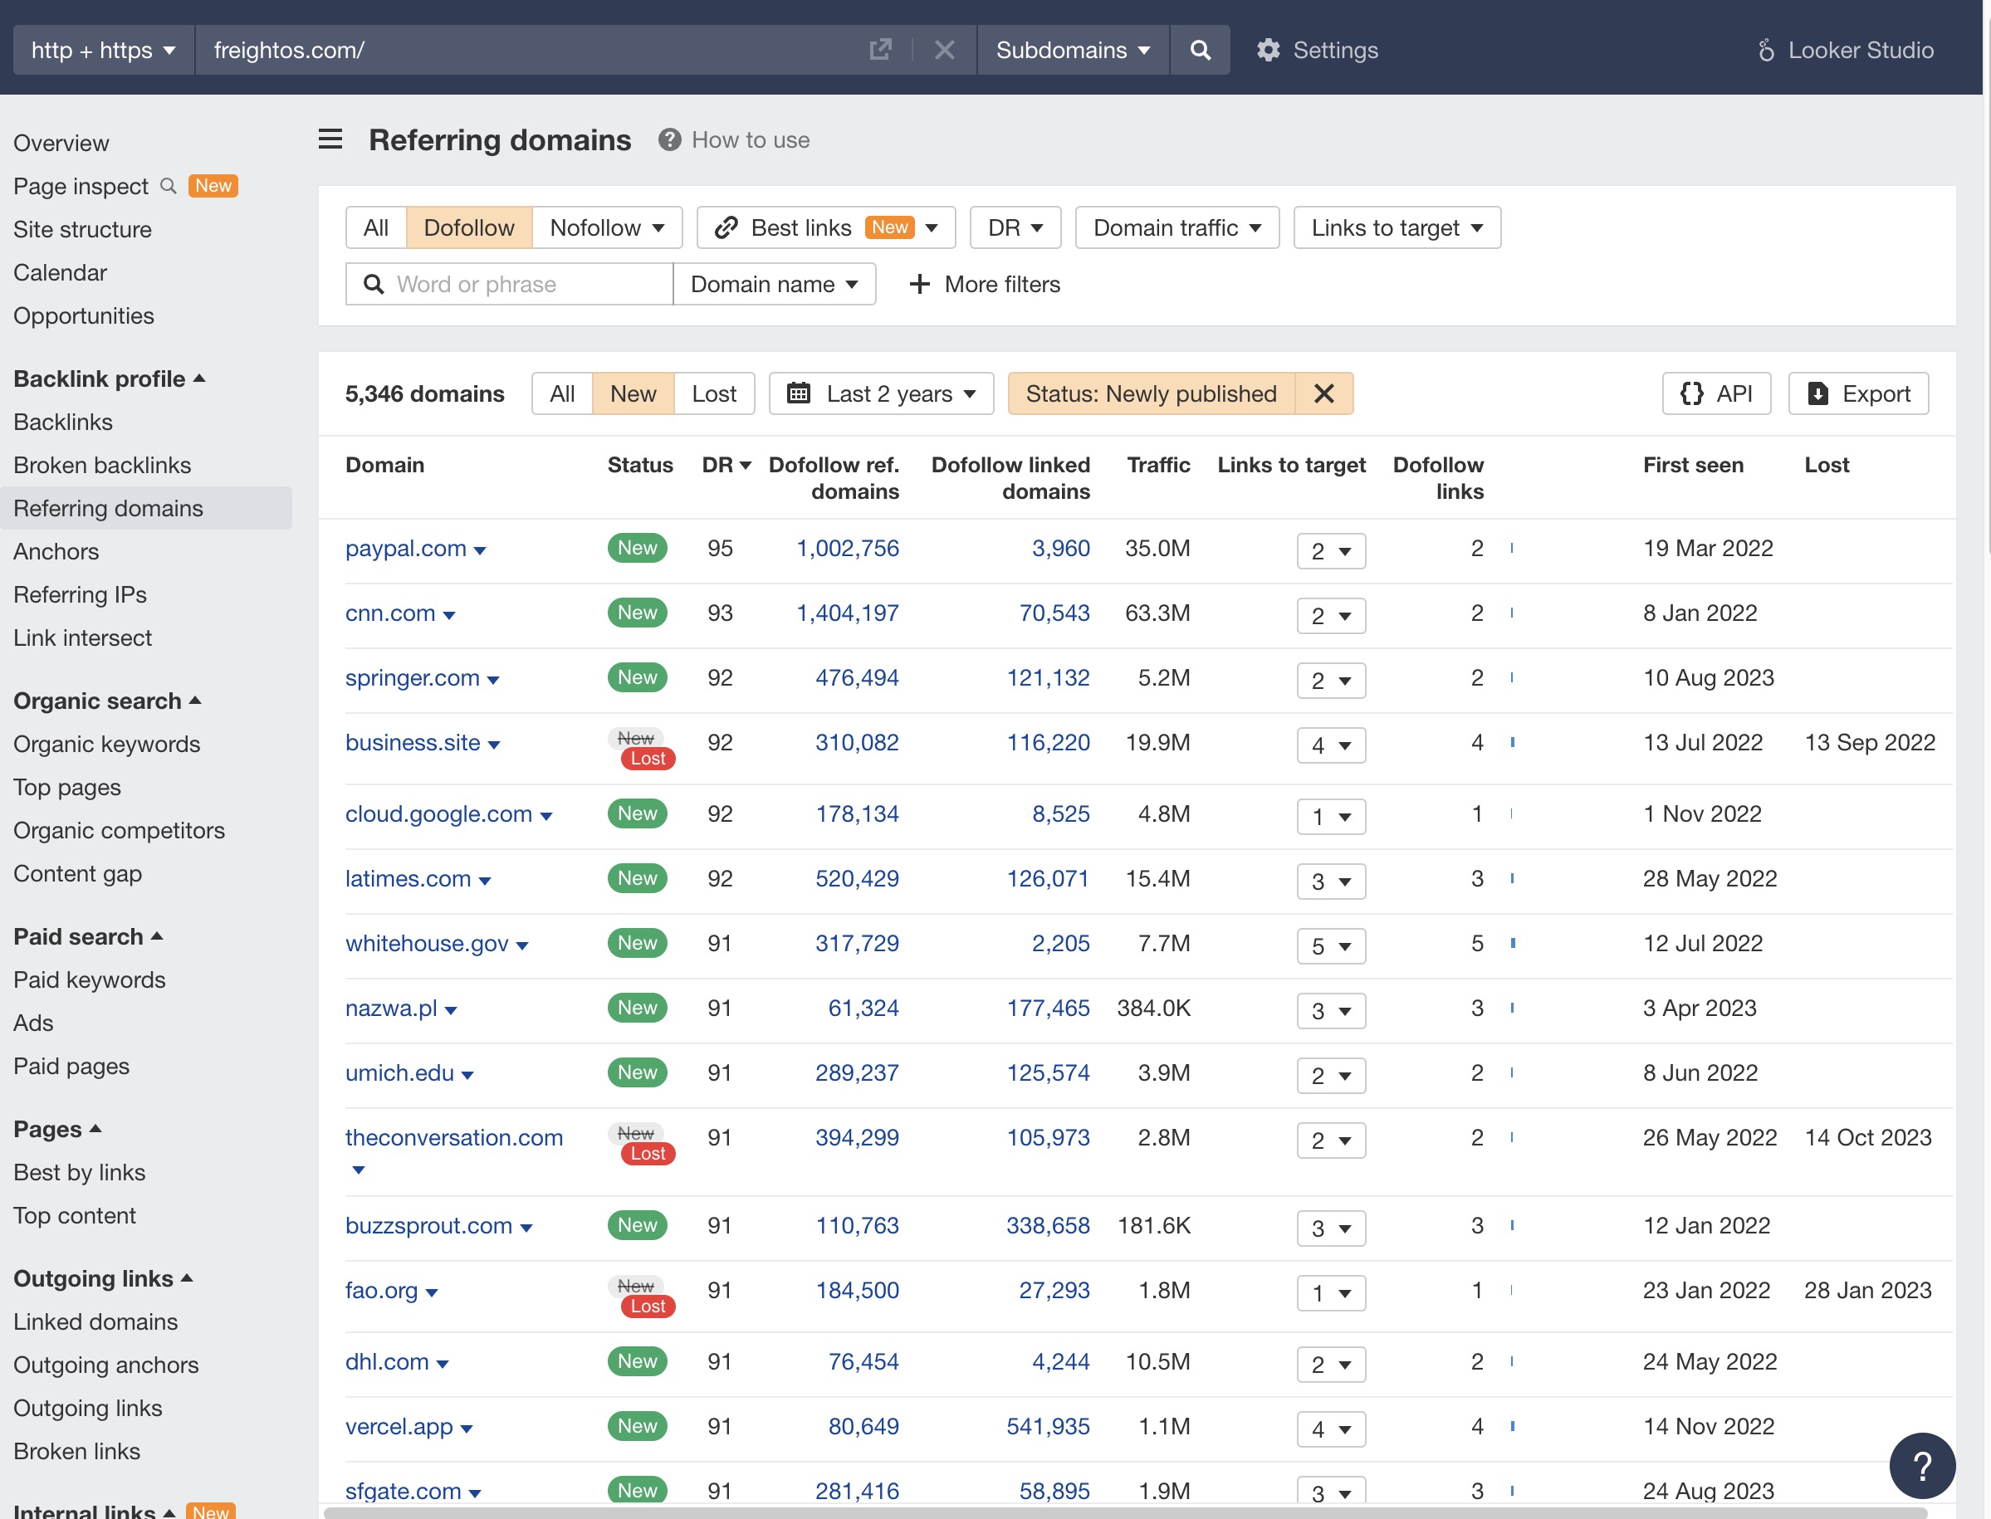Click the theconversation.com domain link
The height and width of the screenshot is (1519, 1991).
[x=454, y=1137]
